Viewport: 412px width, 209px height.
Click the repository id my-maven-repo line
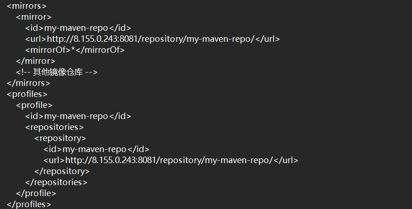(x=96, y=149)
